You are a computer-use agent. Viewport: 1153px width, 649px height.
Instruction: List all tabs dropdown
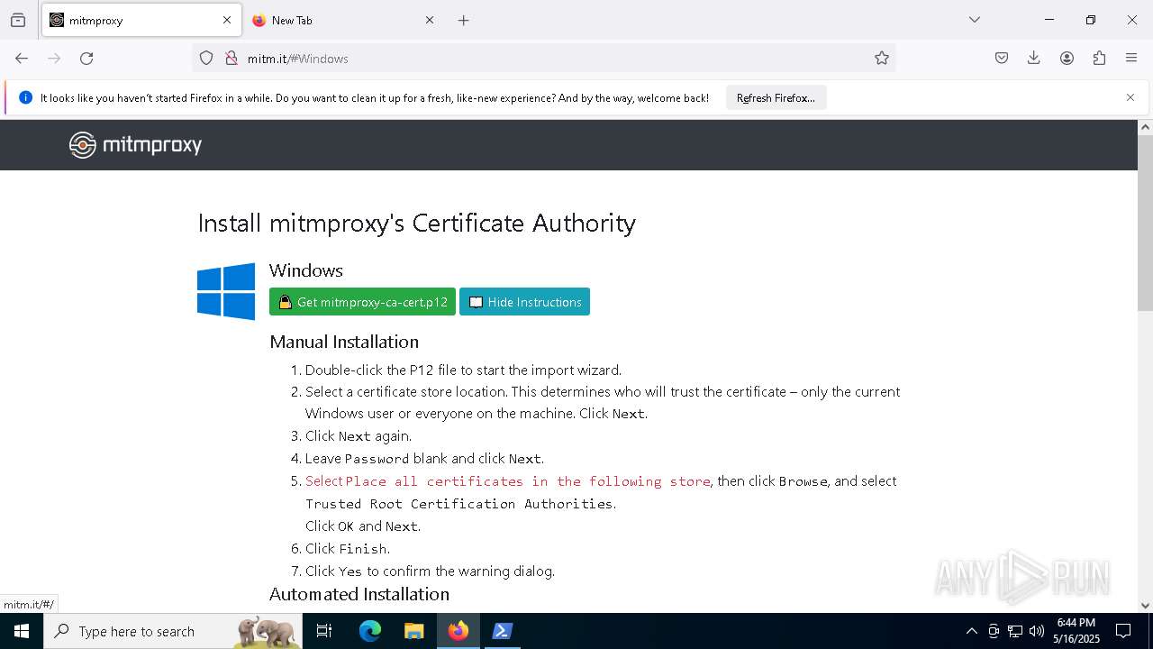[975, 20]
